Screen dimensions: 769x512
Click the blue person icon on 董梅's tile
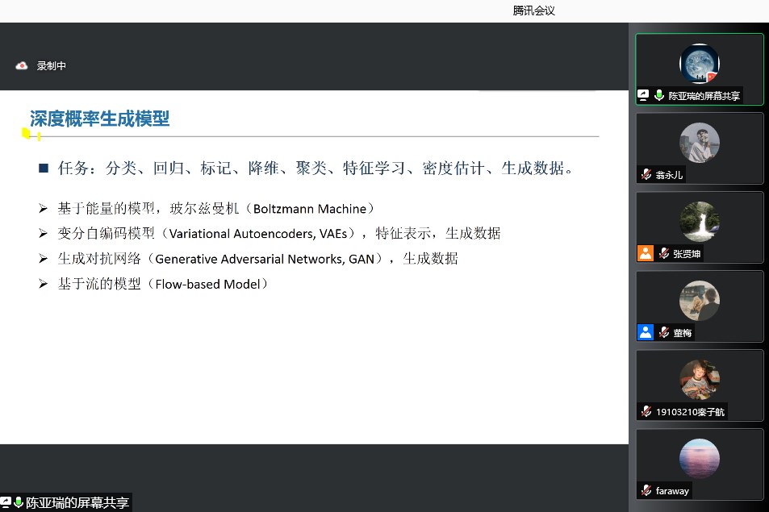click(646, 332)
